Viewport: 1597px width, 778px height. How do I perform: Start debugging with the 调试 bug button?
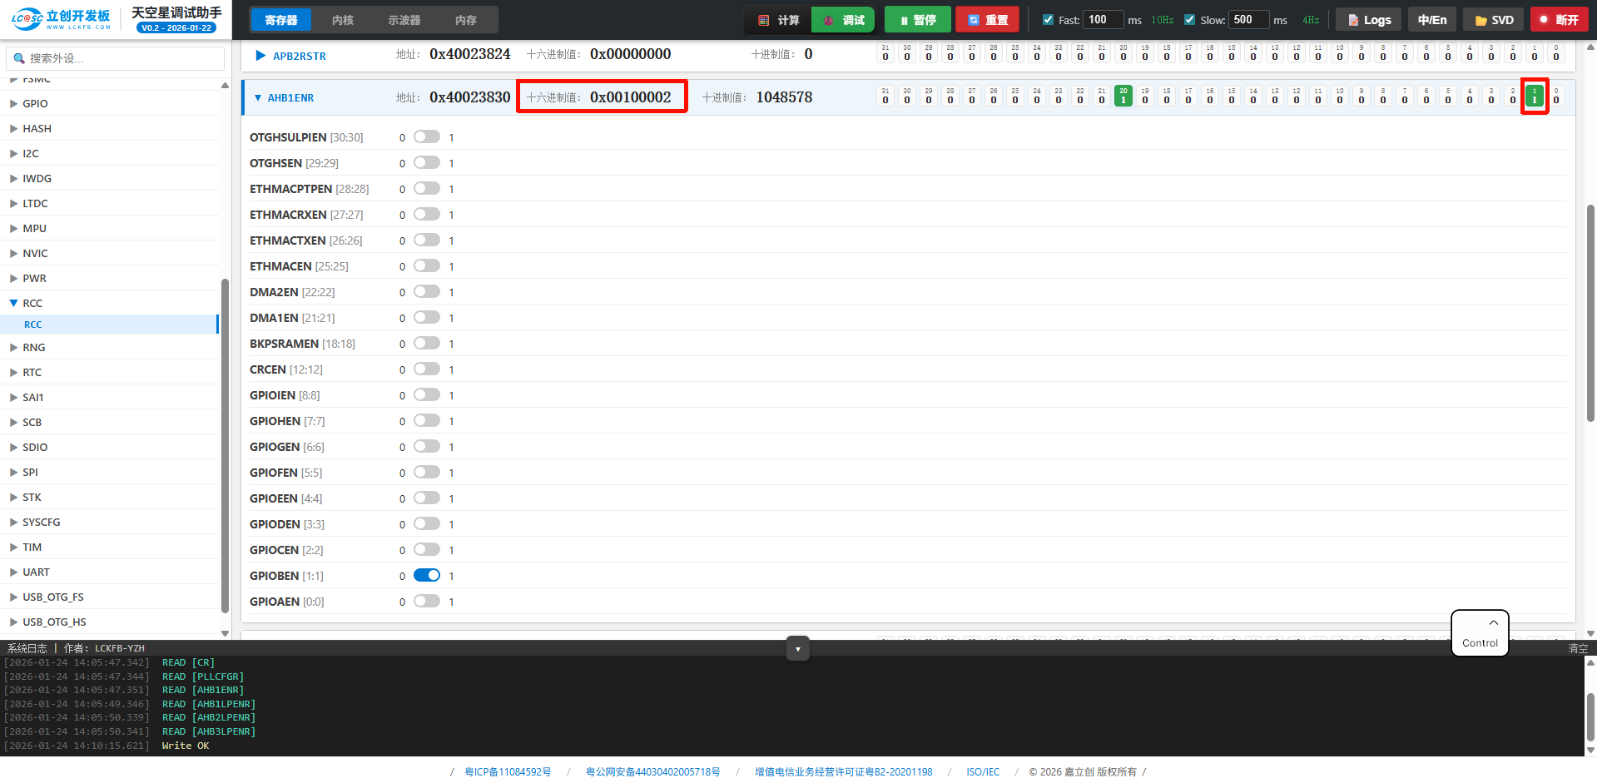843,20
